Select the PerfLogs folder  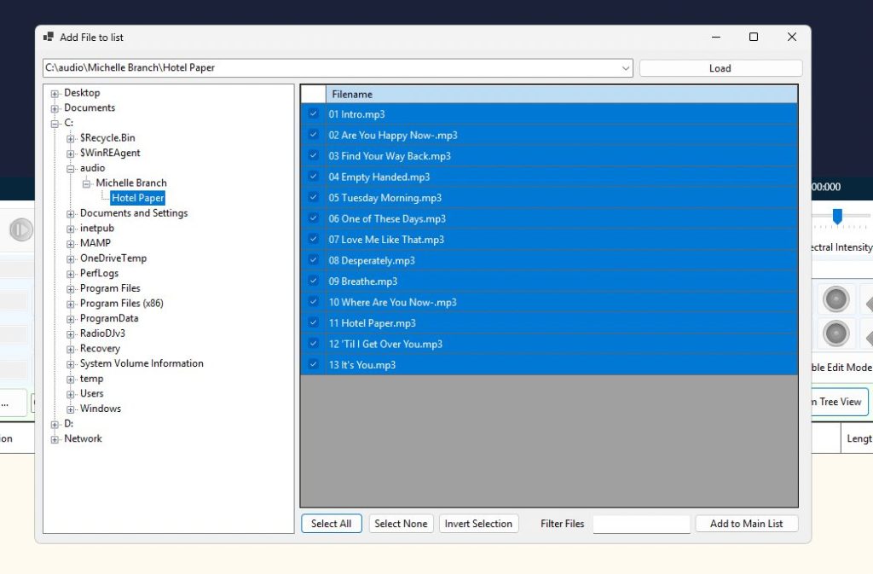[x=99, y=273]
